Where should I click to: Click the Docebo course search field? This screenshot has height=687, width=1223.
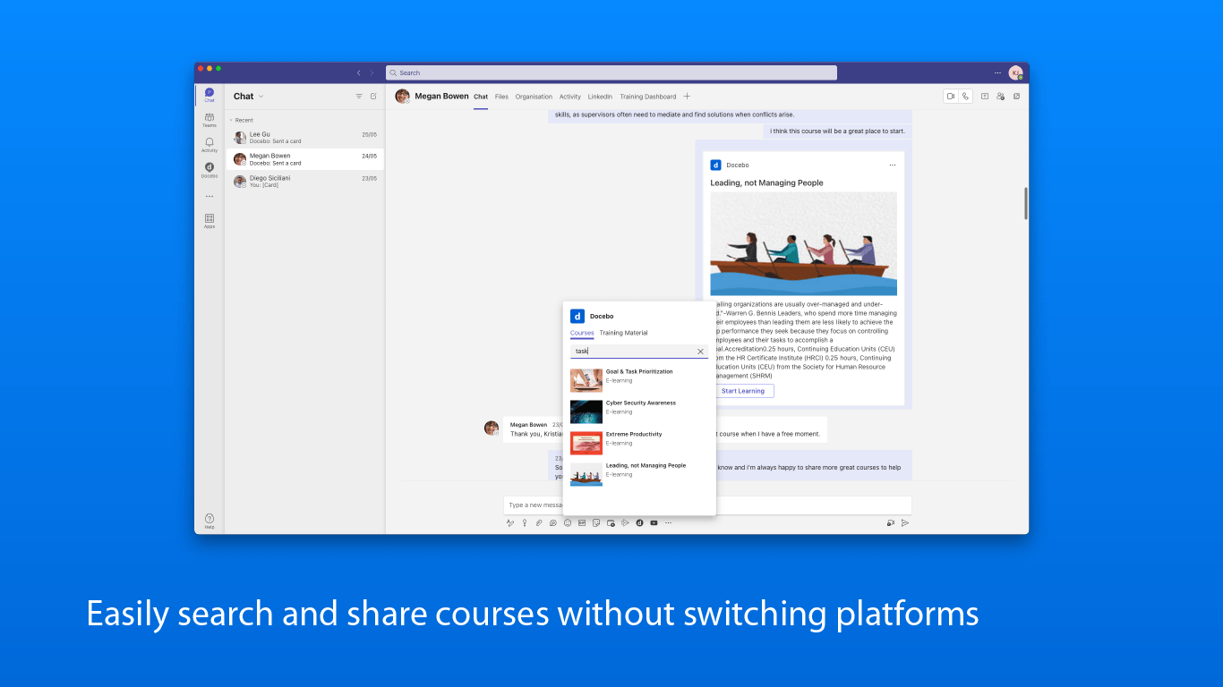pos(639,352)
